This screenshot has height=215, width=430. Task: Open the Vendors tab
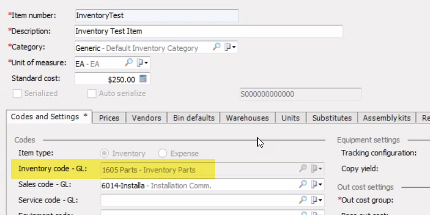click(146, 118)
